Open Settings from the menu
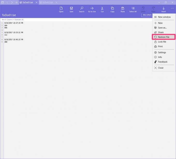Screen dimensions: 176x159 164,52
